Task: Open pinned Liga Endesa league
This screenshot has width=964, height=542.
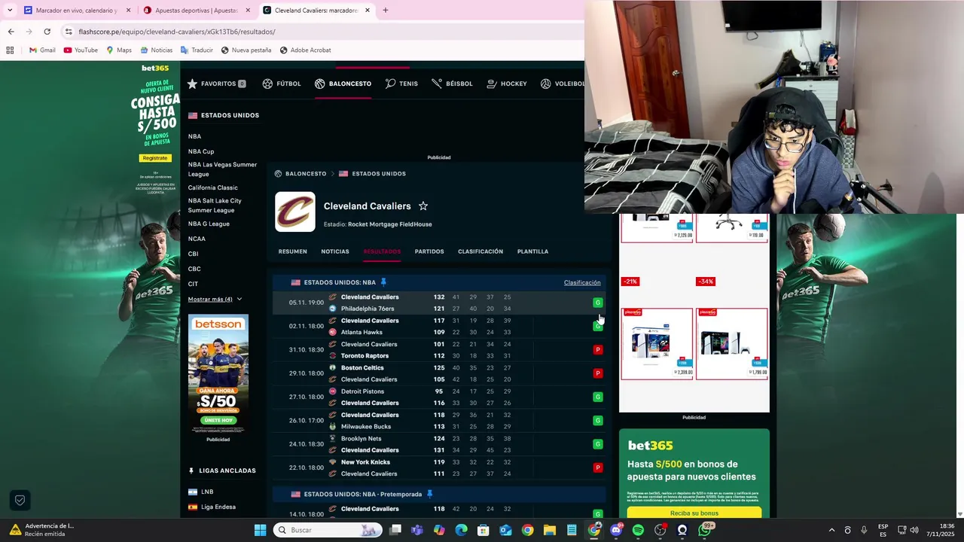Action: pos(212,507)
